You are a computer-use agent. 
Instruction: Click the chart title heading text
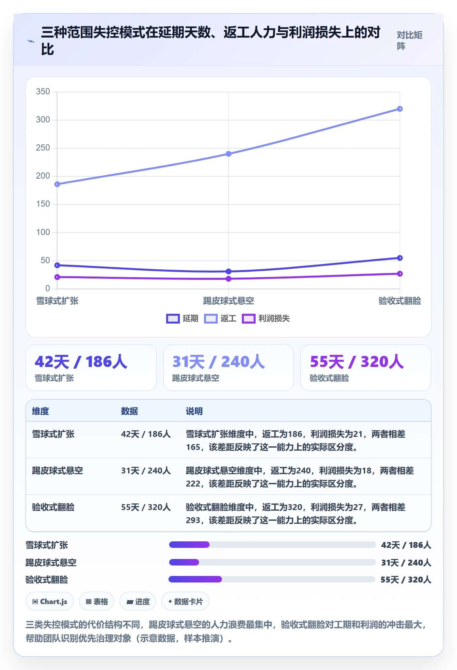click(x=211, y=41)
